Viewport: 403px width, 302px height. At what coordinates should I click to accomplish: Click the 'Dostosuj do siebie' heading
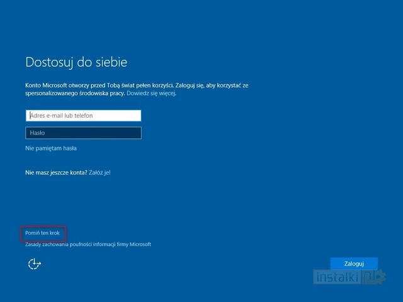tap(76, 62)
